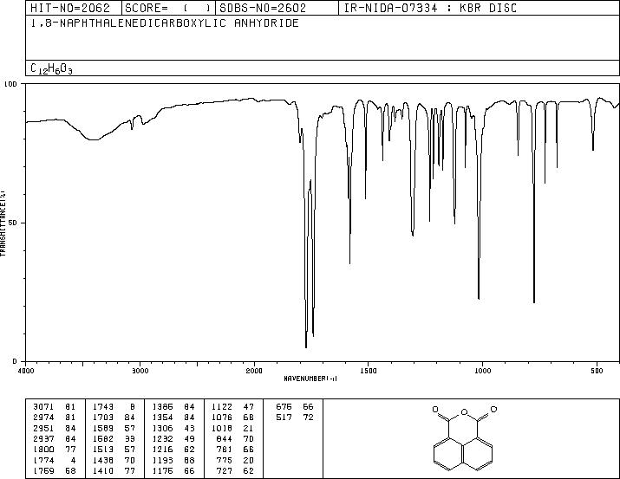Click the 1800 peak entry in table
The width and height of the screenshot is (620, 479).
[54, 450]
